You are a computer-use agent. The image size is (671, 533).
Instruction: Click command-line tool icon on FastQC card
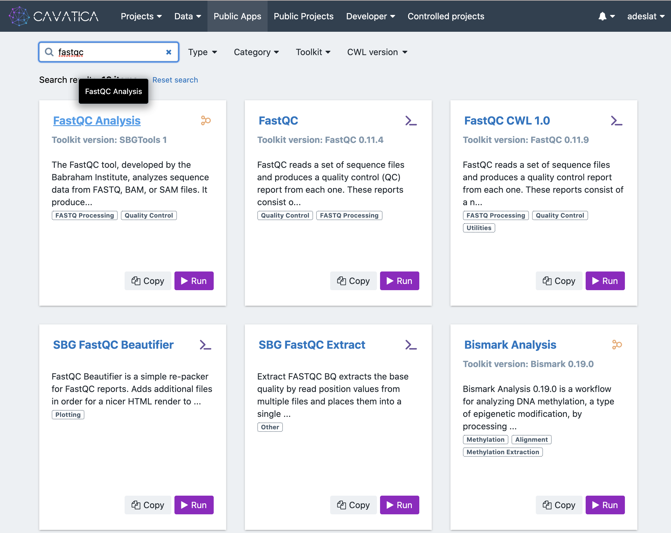tap(411, 120)
